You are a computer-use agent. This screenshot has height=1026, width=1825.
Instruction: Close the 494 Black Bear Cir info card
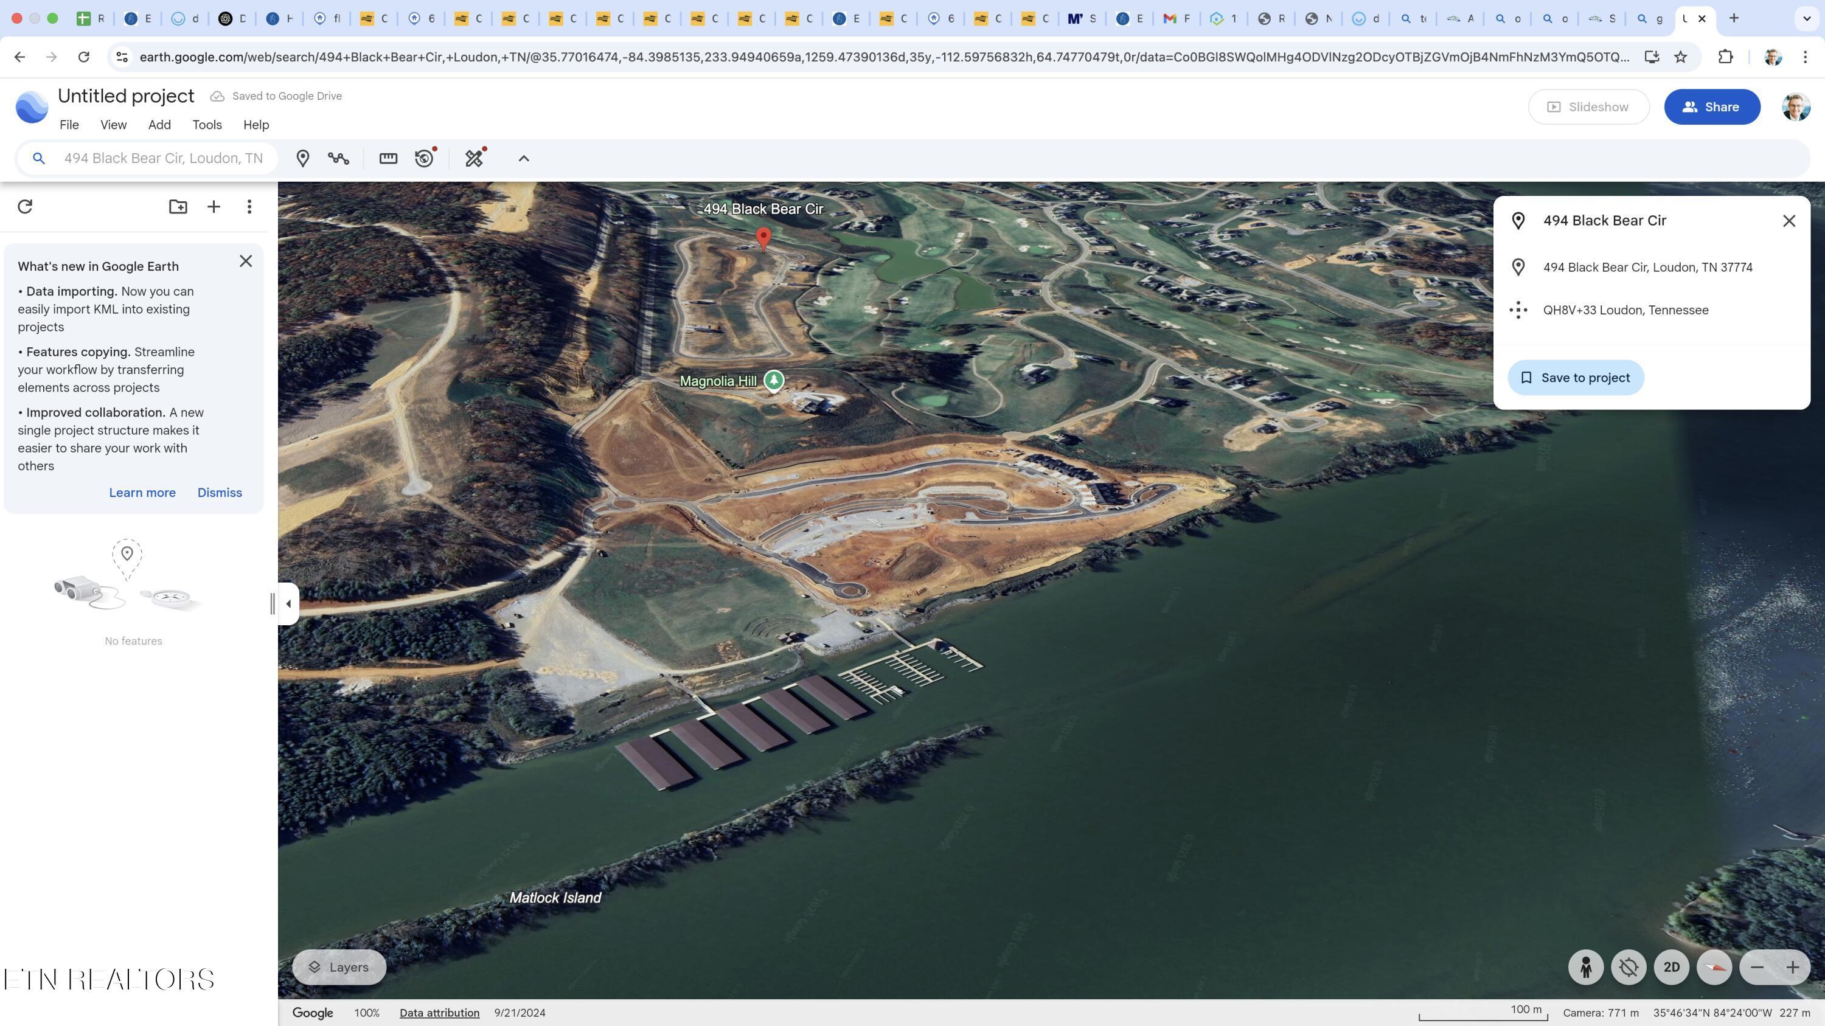1789,221
